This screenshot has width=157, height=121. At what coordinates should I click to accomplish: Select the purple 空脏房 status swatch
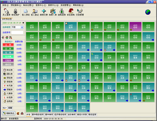pyautogui.click(x=8, y=60)
